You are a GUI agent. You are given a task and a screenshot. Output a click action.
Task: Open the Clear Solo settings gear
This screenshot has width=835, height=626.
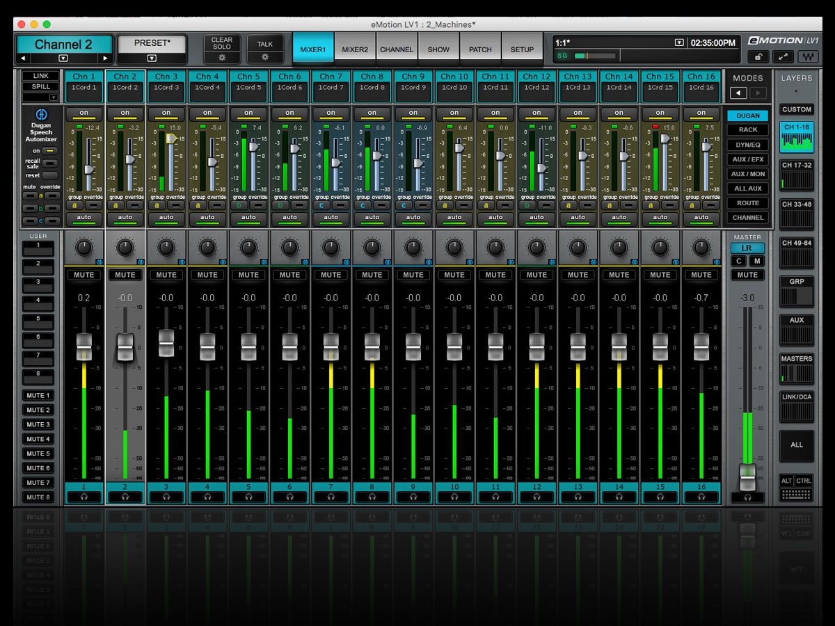click(x=222, y=56)
